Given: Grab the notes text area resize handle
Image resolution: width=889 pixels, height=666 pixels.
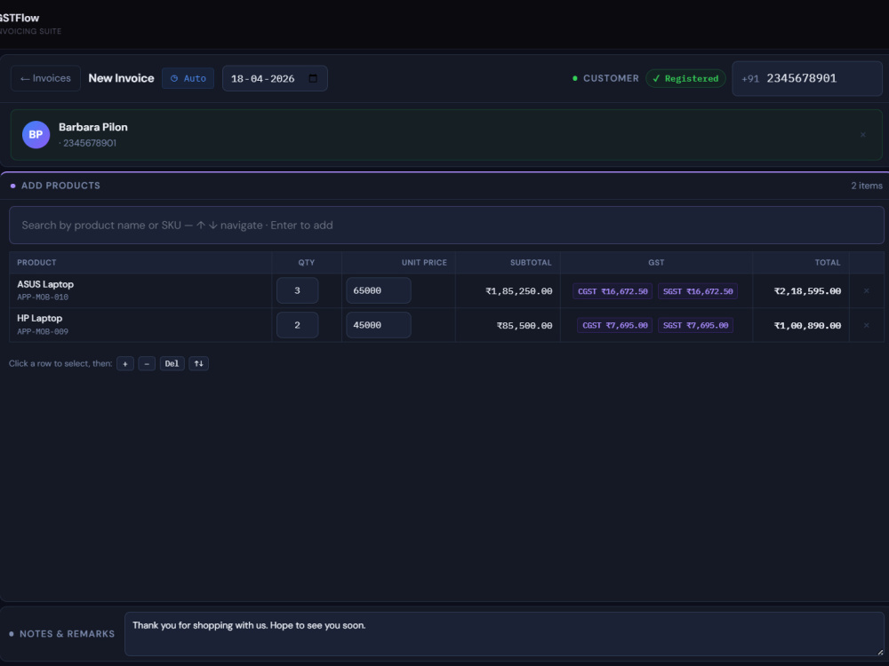Looking at the screenshot, I should [880, 652].
